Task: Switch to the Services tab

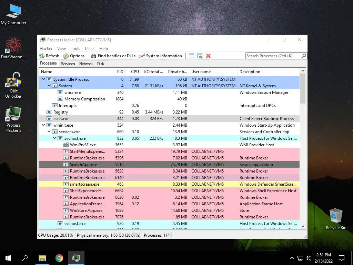Action: point(68,64)
